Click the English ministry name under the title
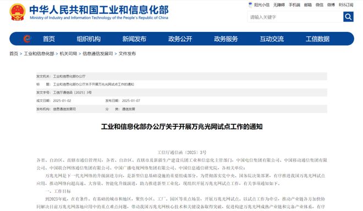 (x=99, y=18)
